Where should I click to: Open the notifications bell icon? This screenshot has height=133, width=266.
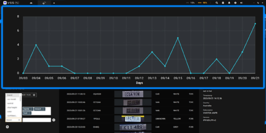[229, 3]
